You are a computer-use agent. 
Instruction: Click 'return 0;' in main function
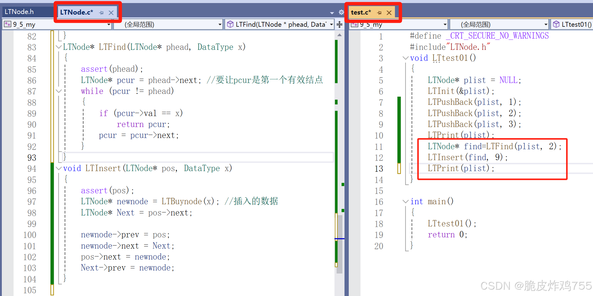pyautogui.click(x=447, y=235)
